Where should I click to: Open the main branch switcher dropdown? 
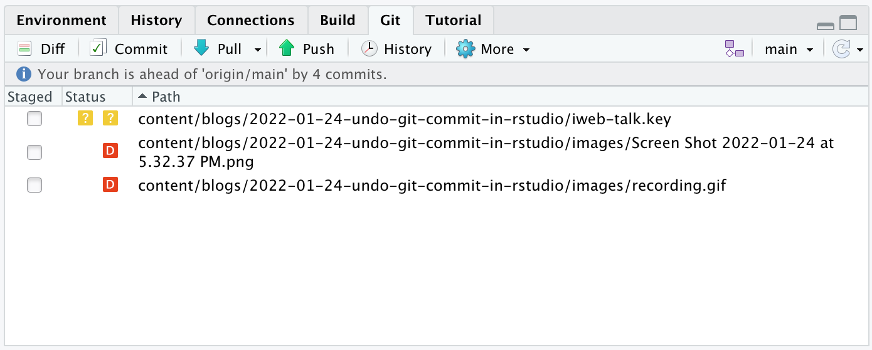788,49
